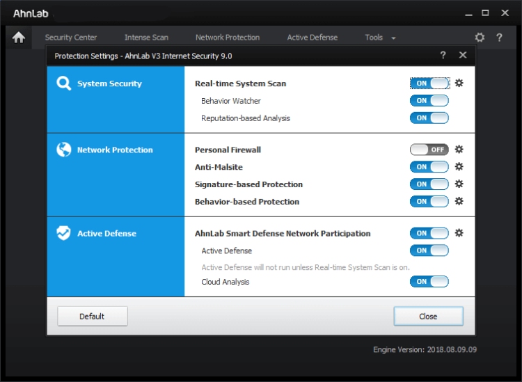
Task: Open Behavior-based Protection settings gear
Action: click(x=459, y=201)
